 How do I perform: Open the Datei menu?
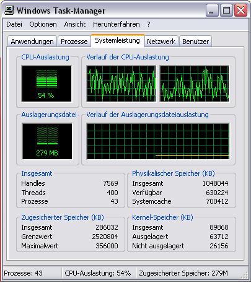[14, 24]
